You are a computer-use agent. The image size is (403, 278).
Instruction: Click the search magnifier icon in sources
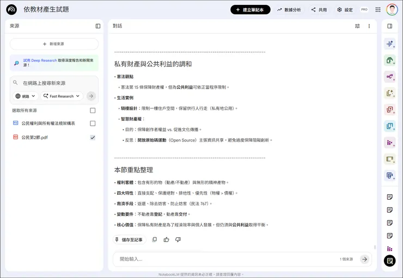click(15, 83)
